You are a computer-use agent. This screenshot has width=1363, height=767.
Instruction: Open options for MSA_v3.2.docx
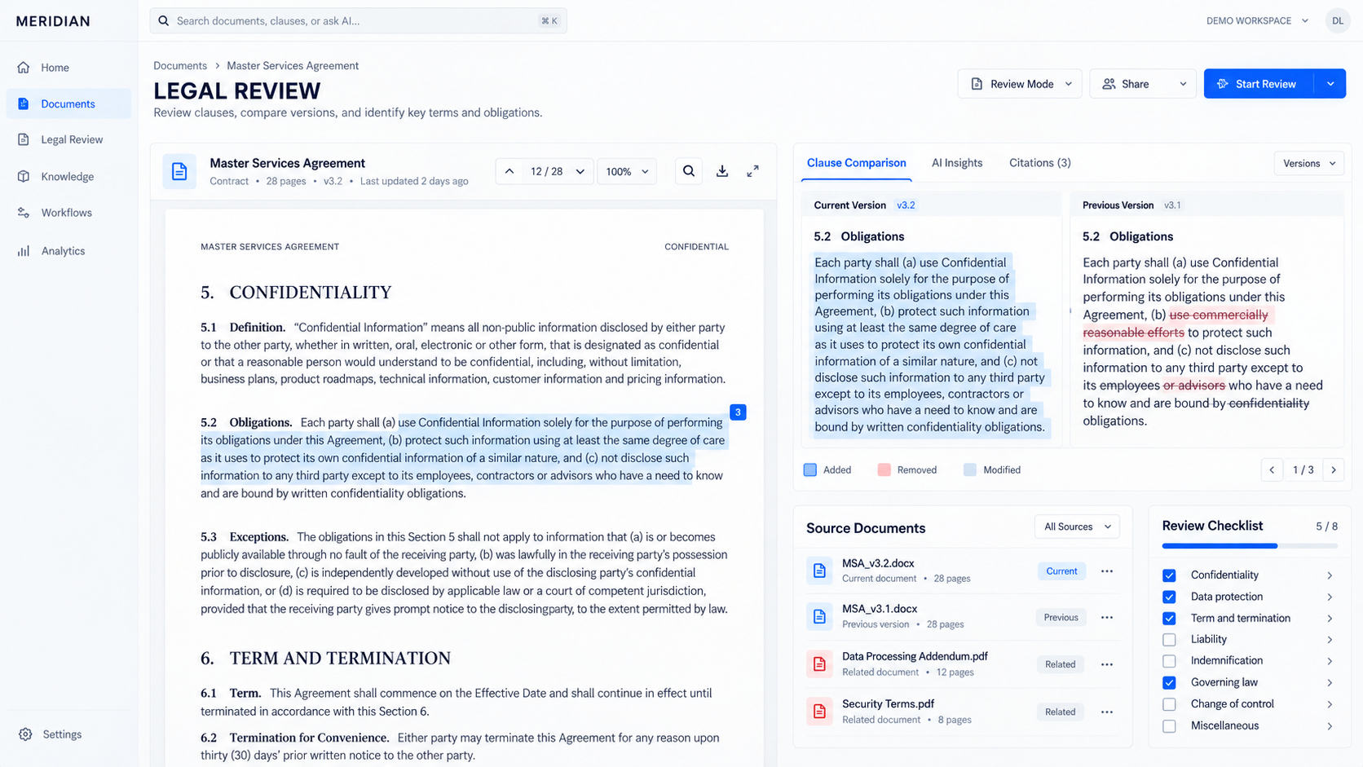point(1106,571)
